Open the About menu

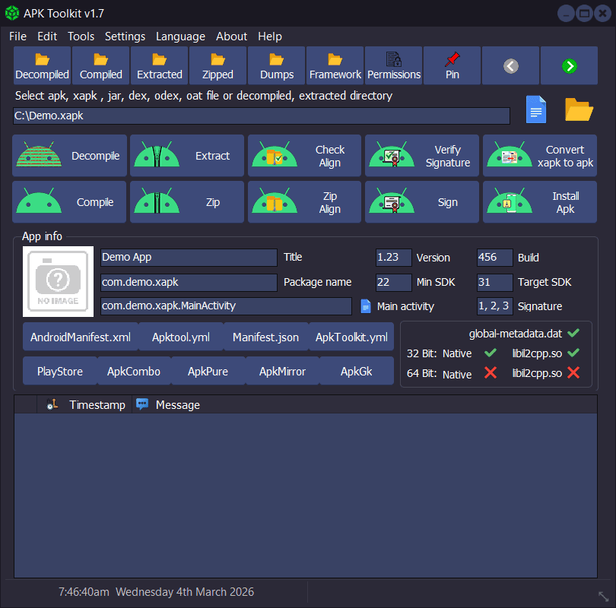point(231,36)
